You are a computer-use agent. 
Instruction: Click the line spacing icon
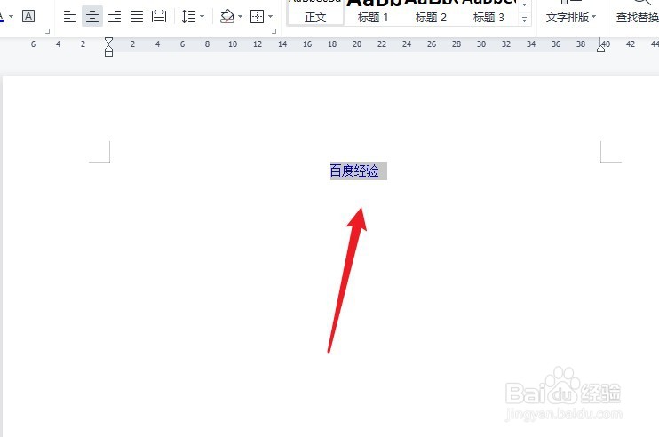188,17
